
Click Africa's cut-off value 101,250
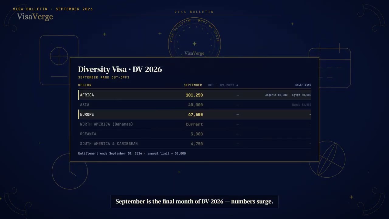pos(194,95)
